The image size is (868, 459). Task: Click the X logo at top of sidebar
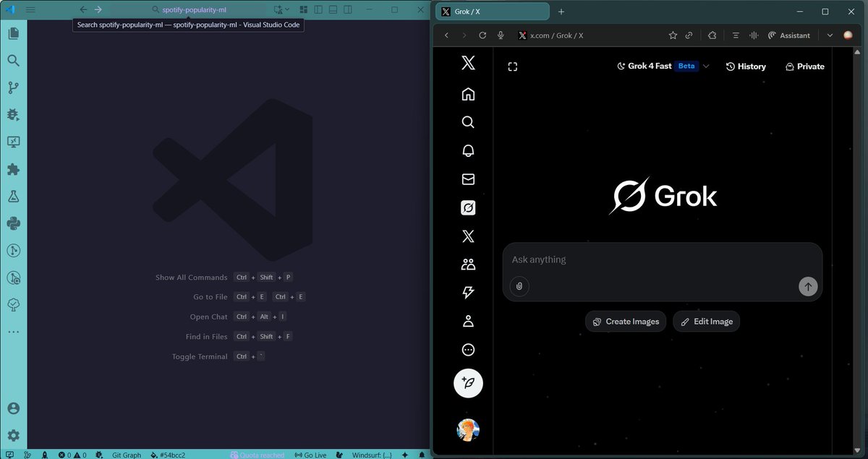pyautogui.click(x=468, y=64)
